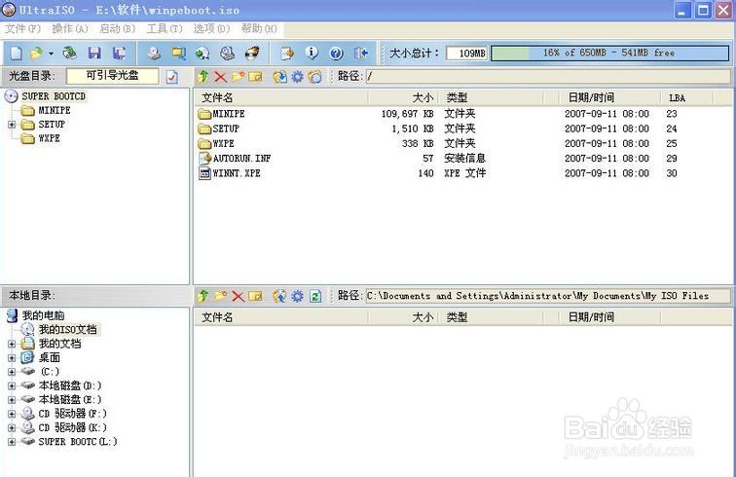Click the 可引导光盘 disc type field
Screen dimensions: 736x477
(x=113, y=76)
